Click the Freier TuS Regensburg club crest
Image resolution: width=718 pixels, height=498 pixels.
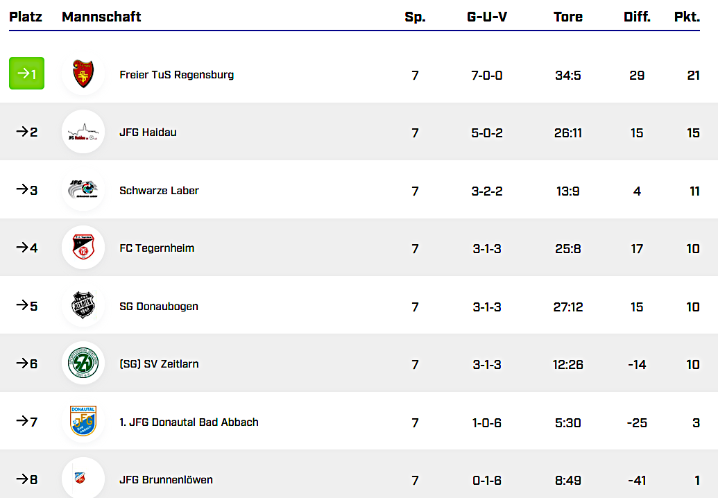pyautogui.click(x=83, y=74)
